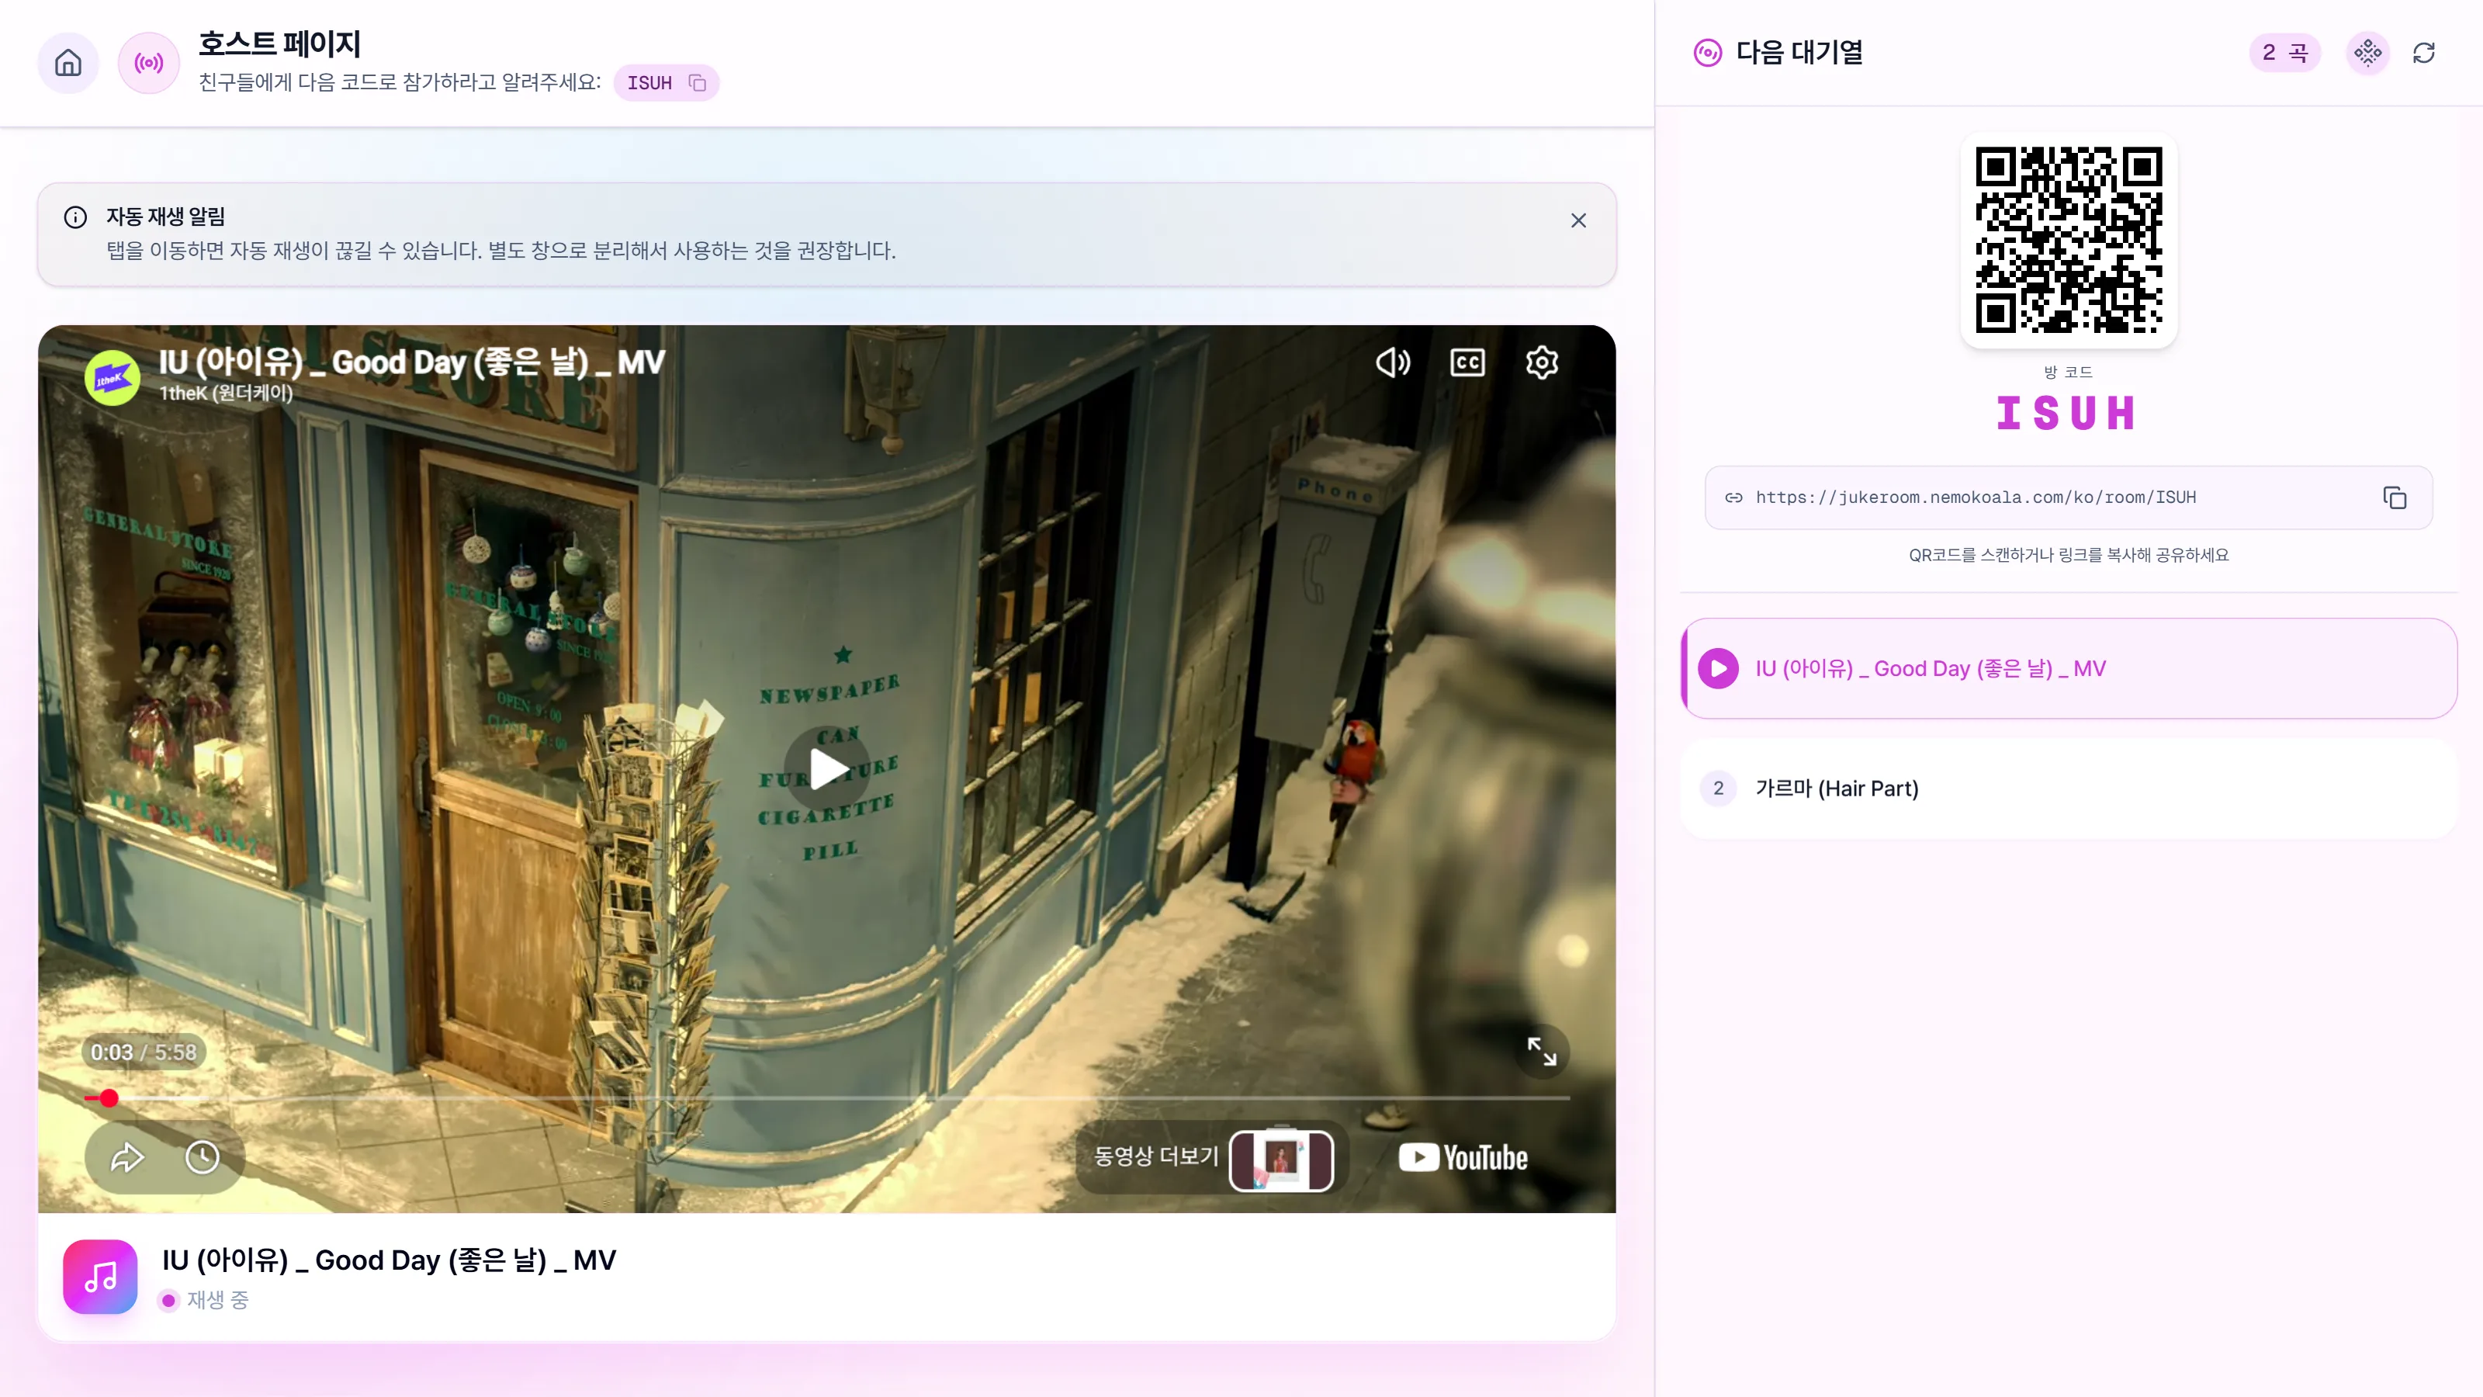This screenshot has height=1397, width=2483.
Task: Click the 자동 재생 알림 banner heading
Action: tap(166, 216)
